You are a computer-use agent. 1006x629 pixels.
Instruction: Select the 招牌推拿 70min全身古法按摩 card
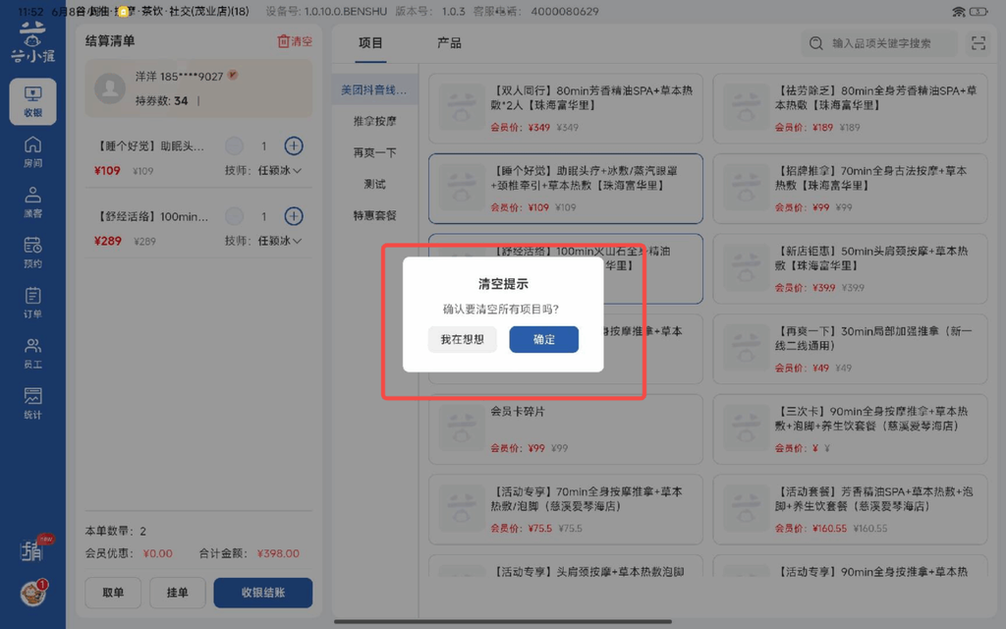click(850, 189)
